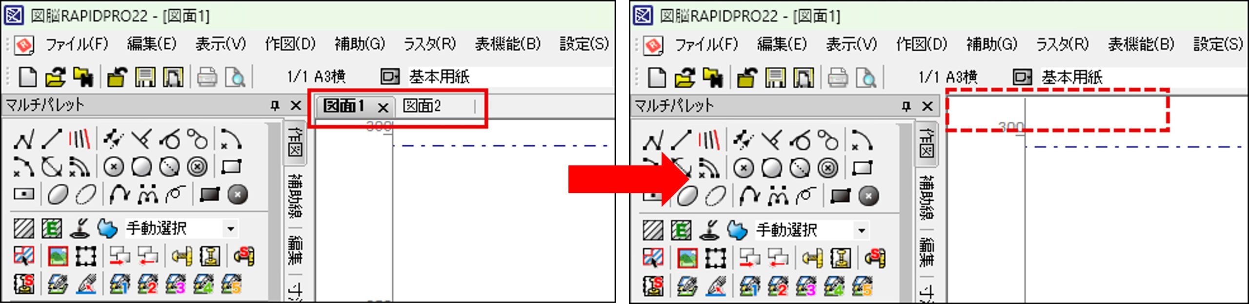
Task: Choose the image insert icon in right palette
Action: (687, 258)
